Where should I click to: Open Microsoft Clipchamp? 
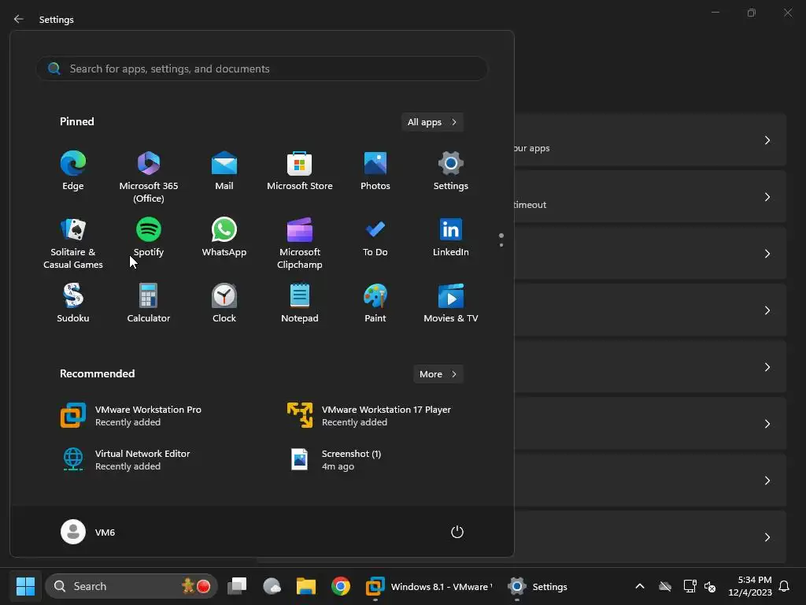(x=300, y=243)
